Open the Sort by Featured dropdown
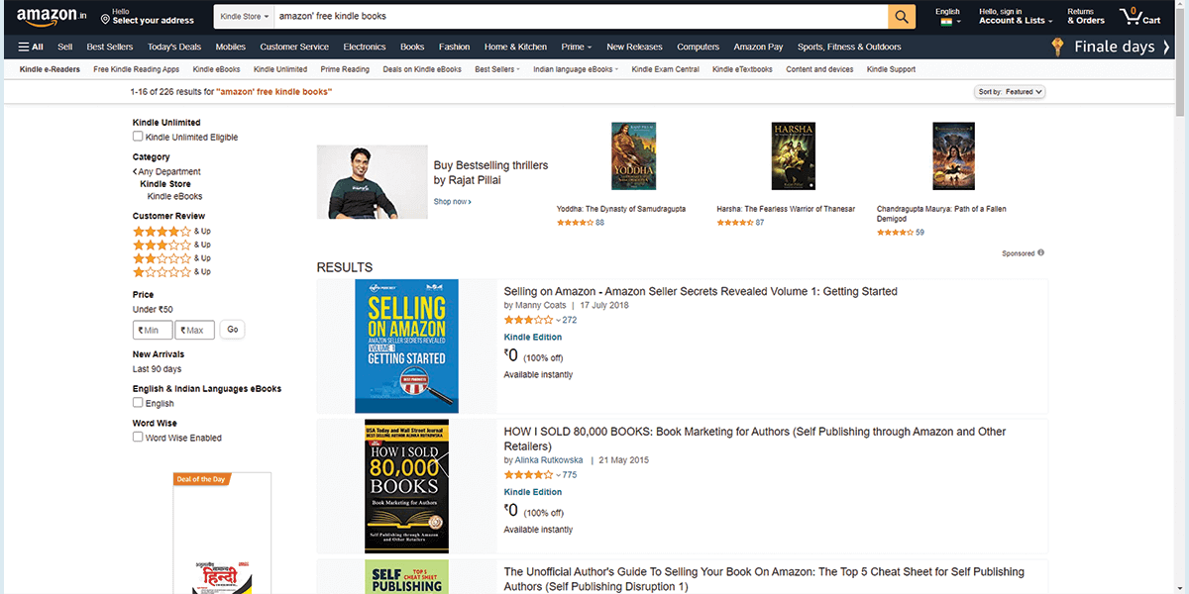Screen dimensions: 1189x594 (1010, 91)
